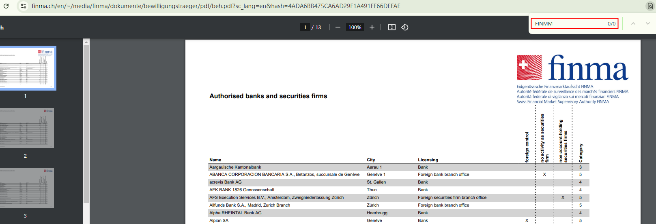Select page 2 thumbnail
Viewport: 656px width, 224px height.
(27, 128)
